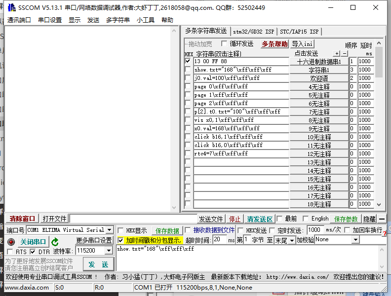Send using the 十六进制数据串1 button
This screenshot has width=391, height=296.
coord(319,62)
